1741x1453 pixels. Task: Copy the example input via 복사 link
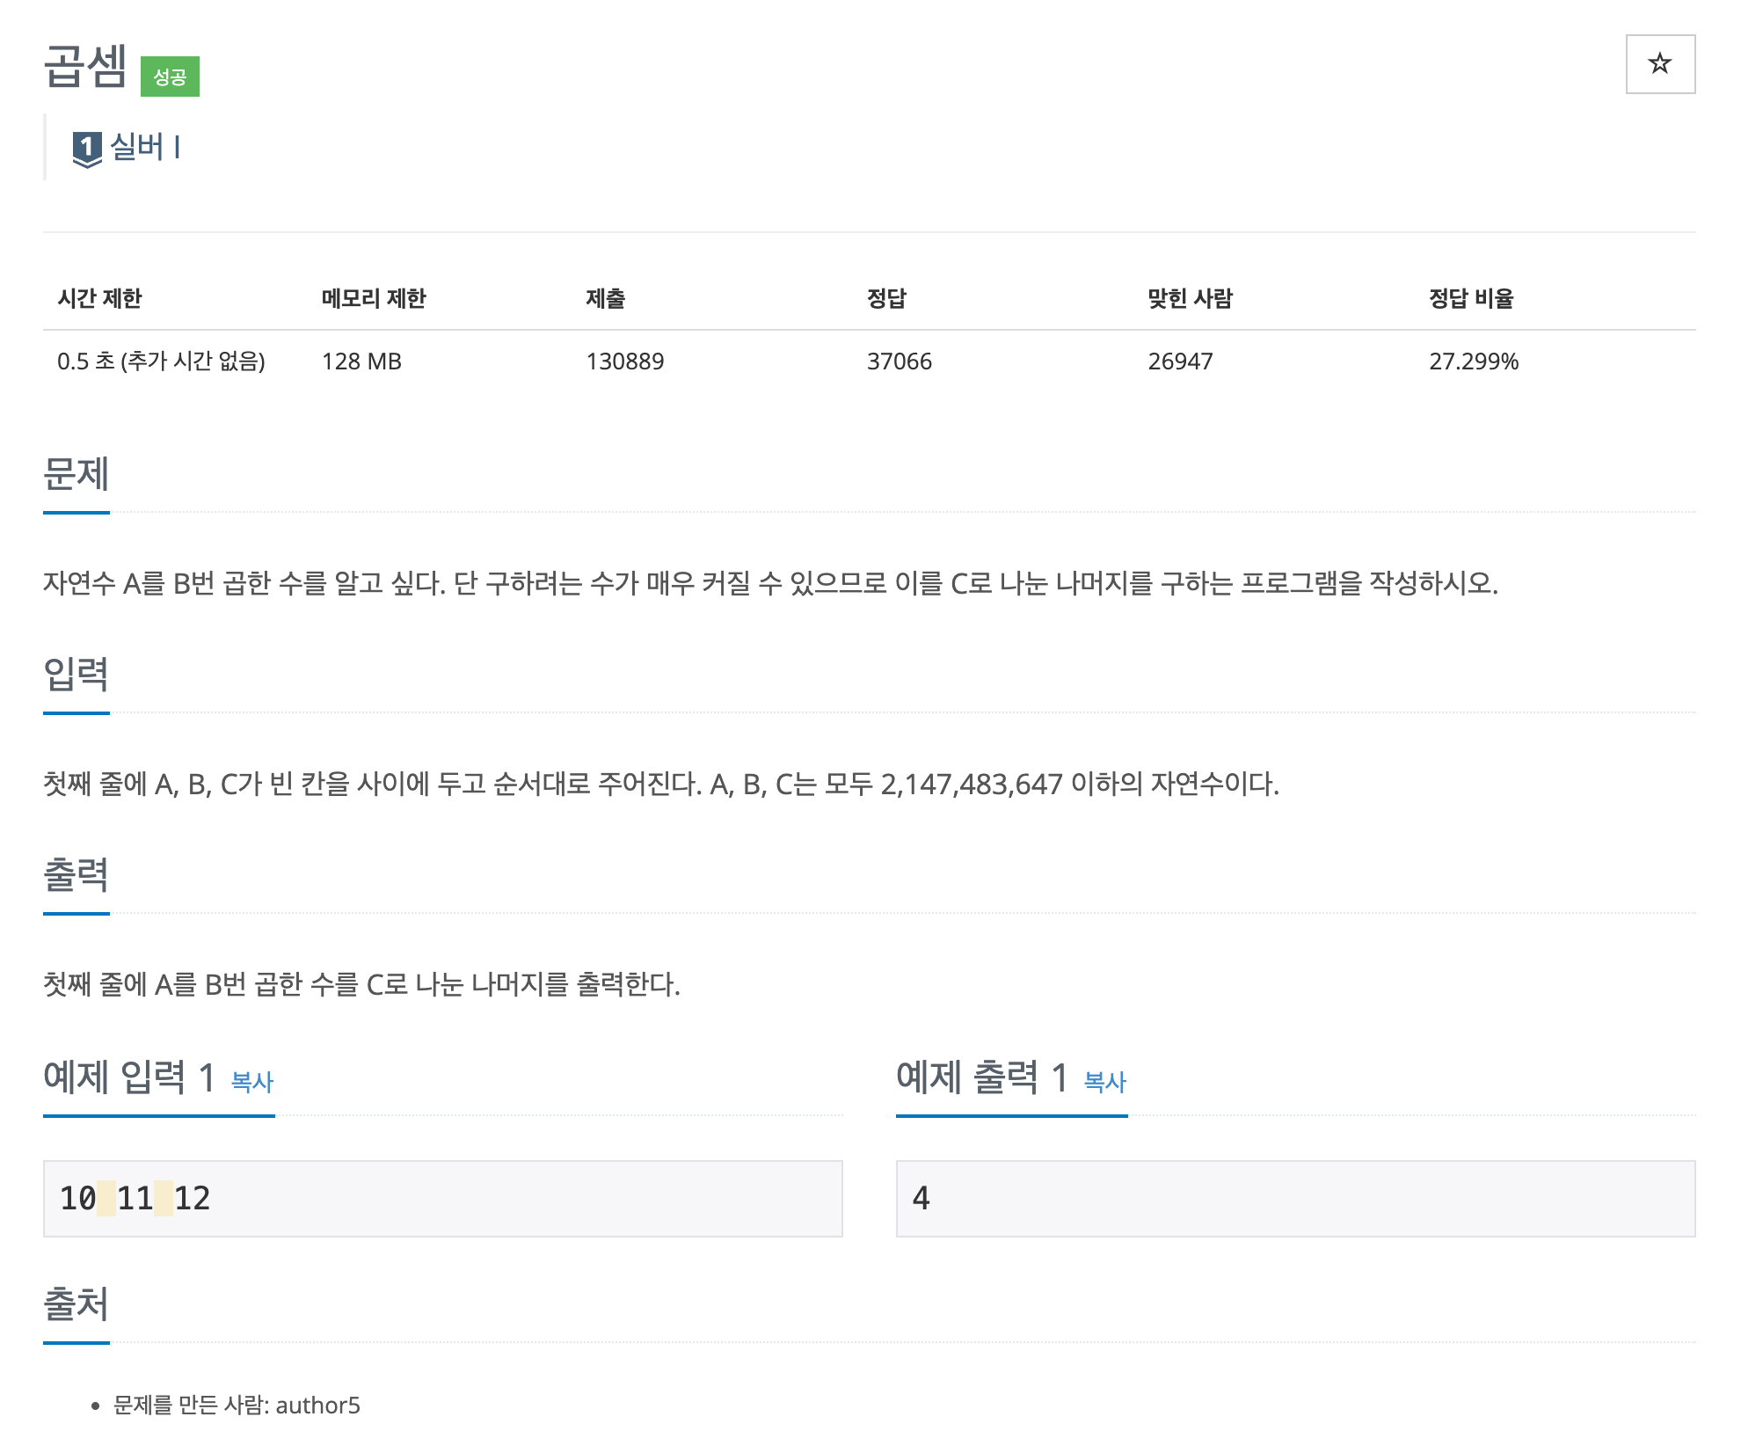pyautogui.click(x=251, y=1081)
